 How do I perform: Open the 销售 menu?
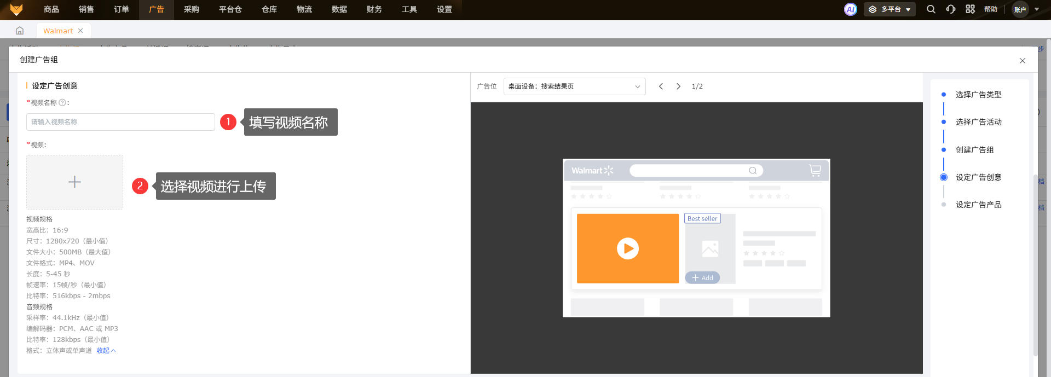(x=86, y=9)
